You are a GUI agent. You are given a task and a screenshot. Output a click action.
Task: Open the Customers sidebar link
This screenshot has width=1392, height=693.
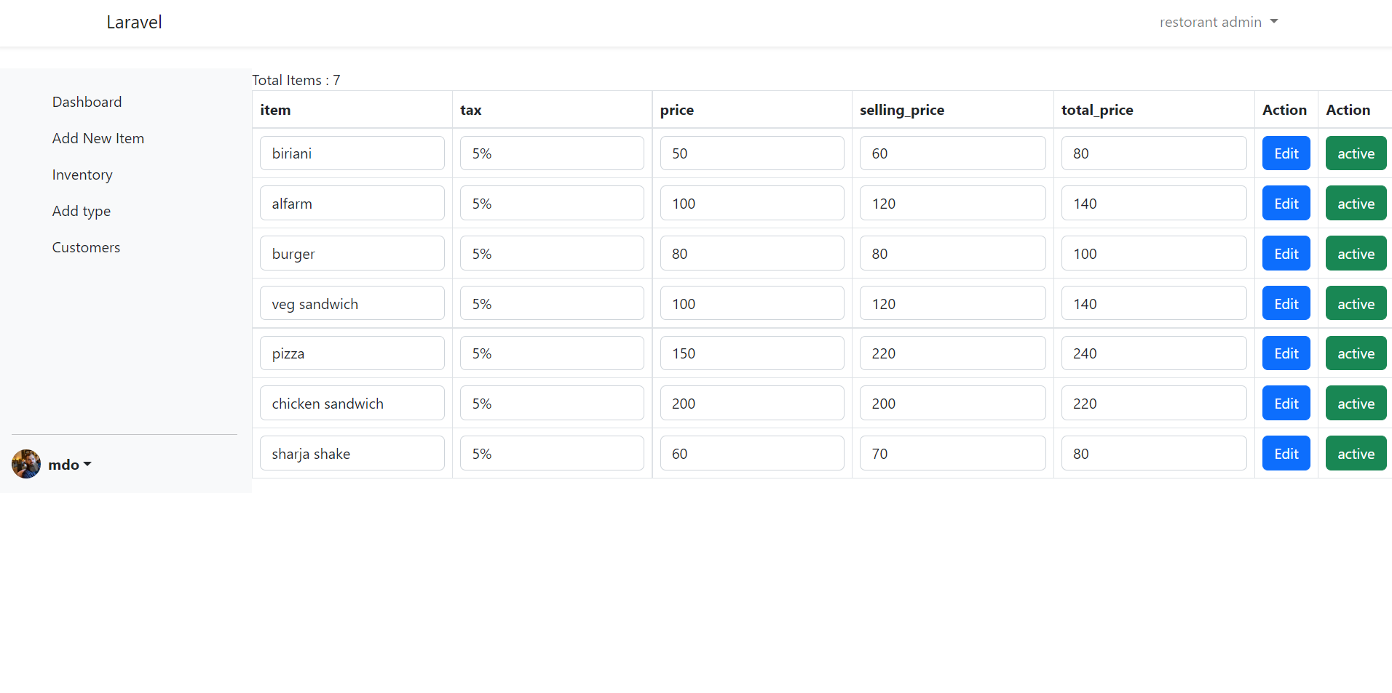pos(86,247)
